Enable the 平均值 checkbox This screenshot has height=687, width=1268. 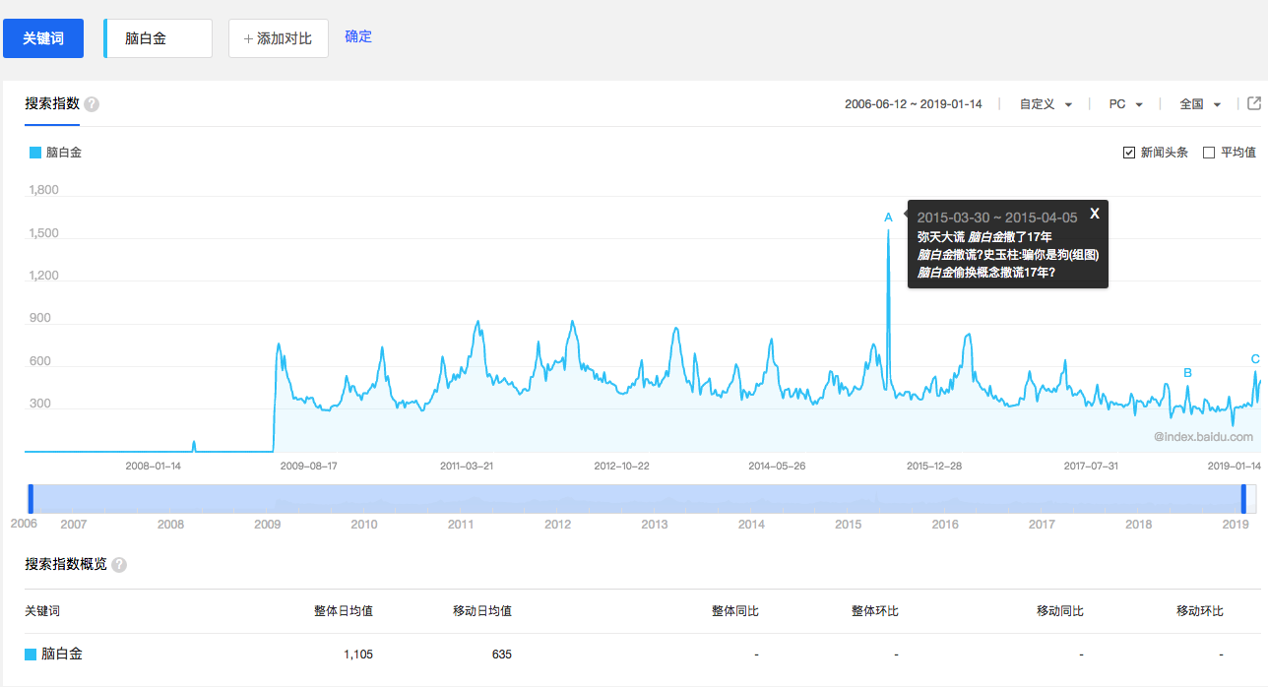[1209, 153]
